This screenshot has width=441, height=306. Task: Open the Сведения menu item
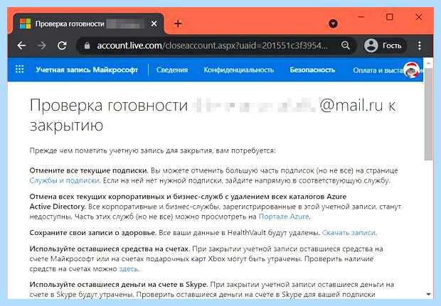(172, 70)
